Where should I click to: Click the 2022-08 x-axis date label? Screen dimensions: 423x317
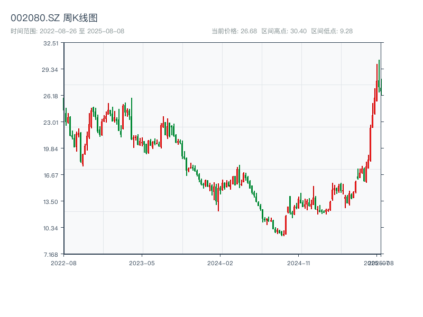(63, 263)
